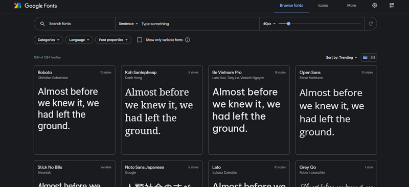Click the font size slider handle
Screen dimensions: 409x187
288,24
